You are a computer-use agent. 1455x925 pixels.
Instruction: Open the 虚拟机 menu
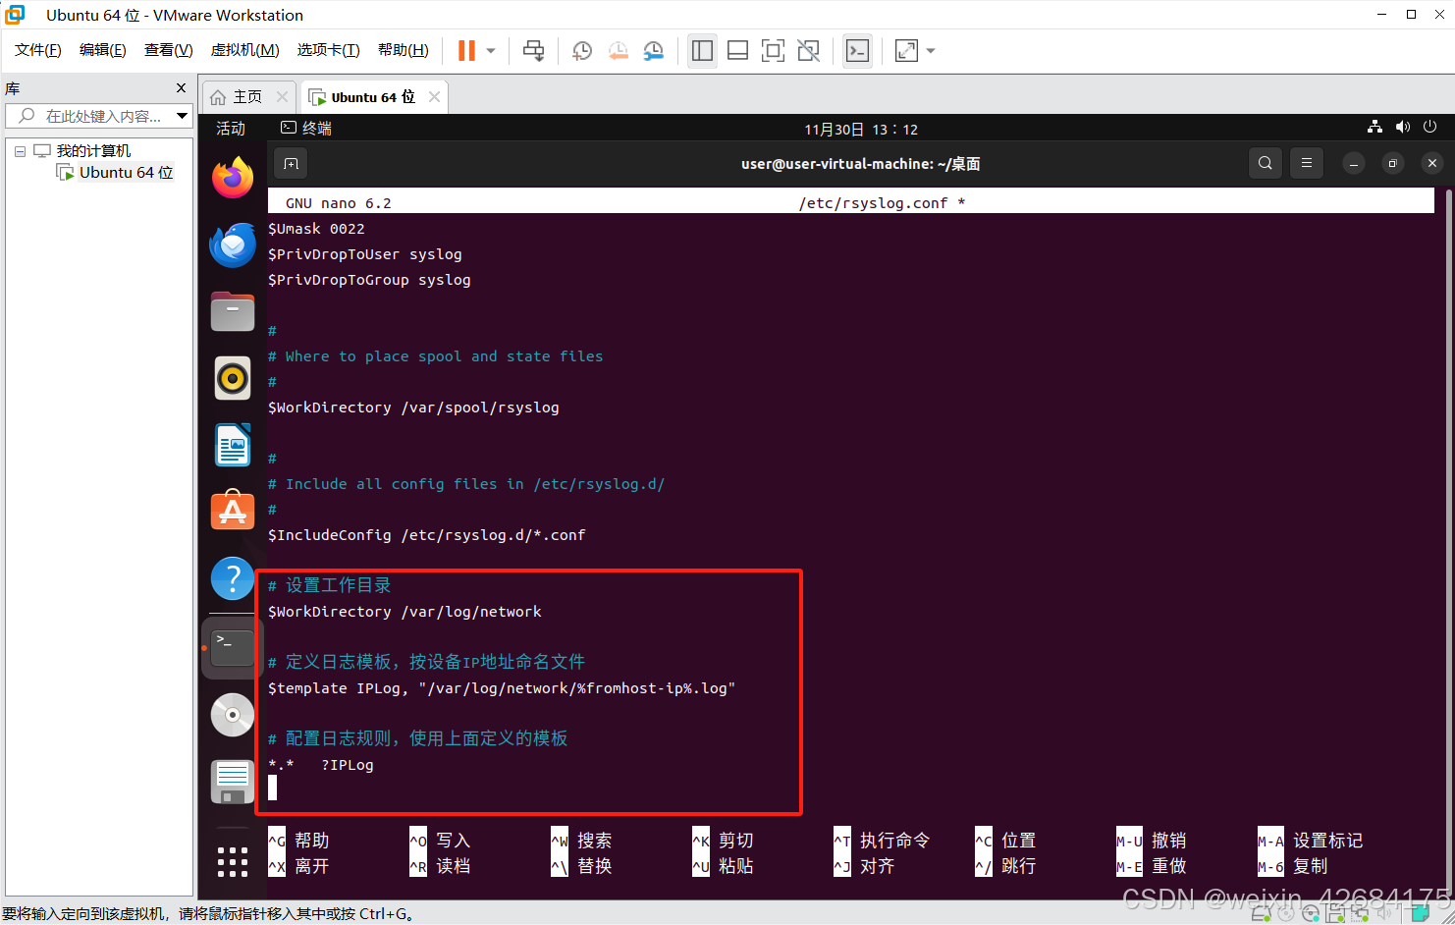tap(244, 50)
